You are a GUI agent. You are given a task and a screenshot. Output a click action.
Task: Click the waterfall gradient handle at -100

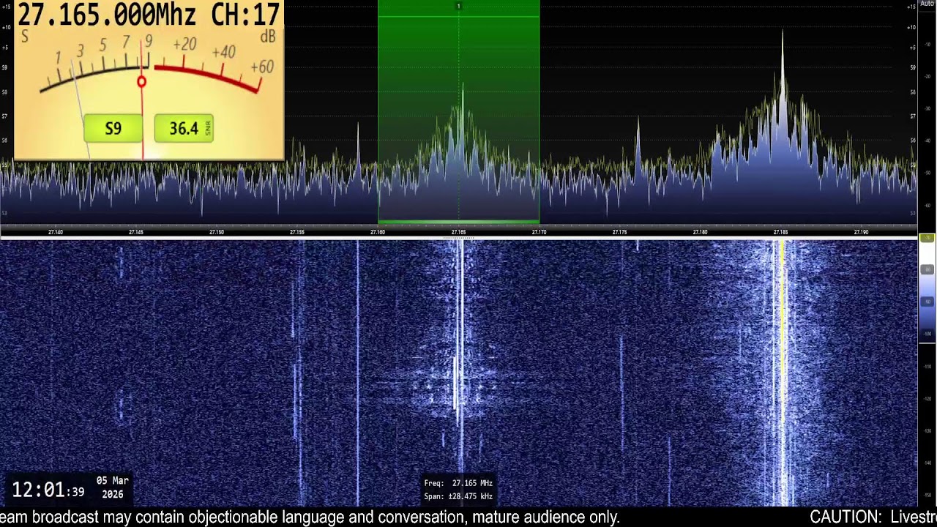click(927, 333)
